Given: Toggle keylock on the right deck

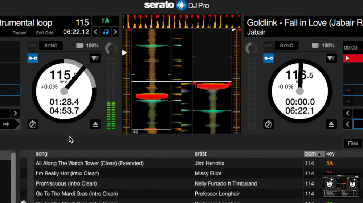Looking at the screenshot, I should [x=268, y=58].
